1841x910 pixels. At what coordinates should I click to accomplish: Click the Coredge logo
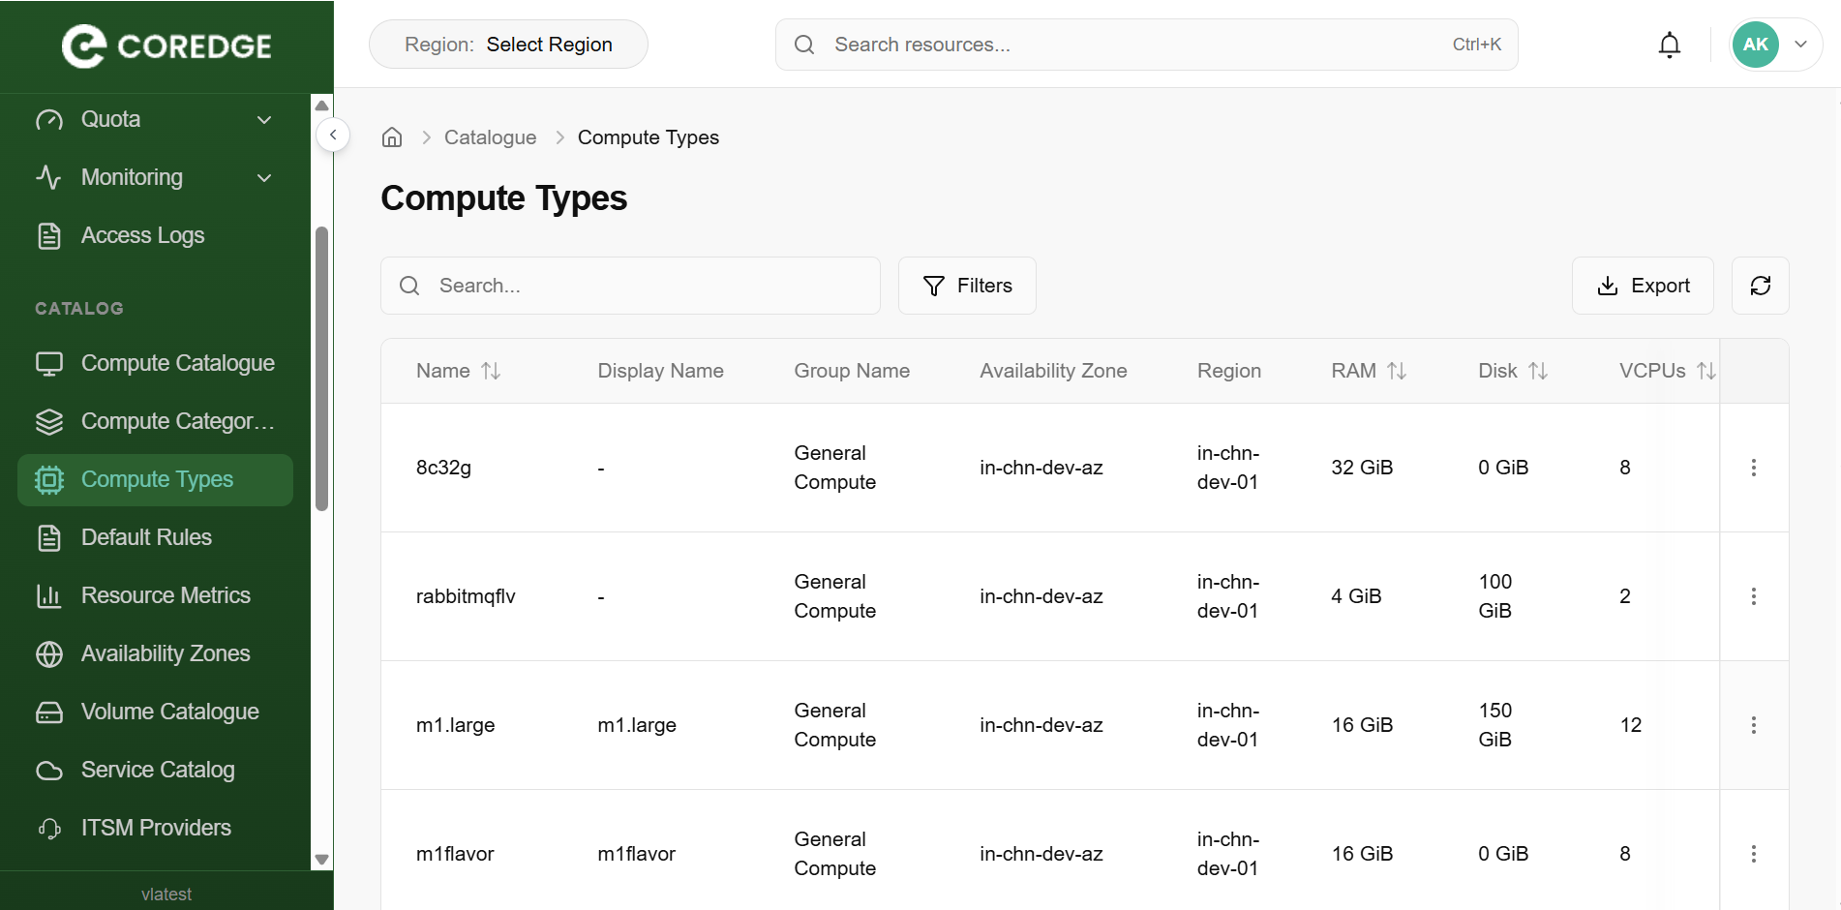tap(166, 45)
